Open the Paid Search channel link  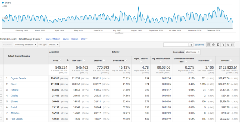pos(17,119)
